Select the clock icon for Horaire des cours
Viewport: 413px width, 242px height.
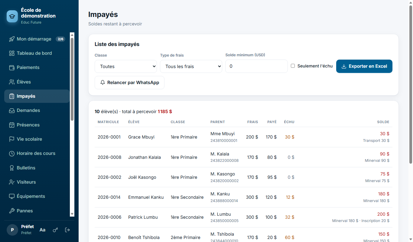point(12,153)
